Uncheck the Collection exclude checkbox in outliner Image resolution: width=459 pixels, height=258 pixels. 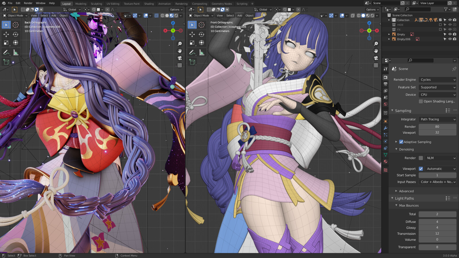pyautogui.click(x=440, y=20)
